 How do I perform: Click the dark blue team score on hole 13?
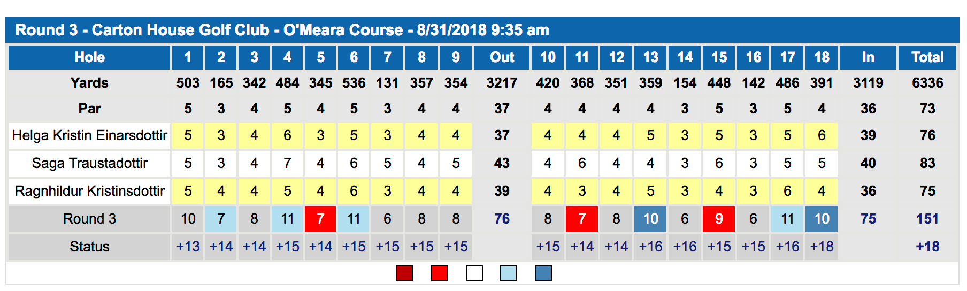650,219
